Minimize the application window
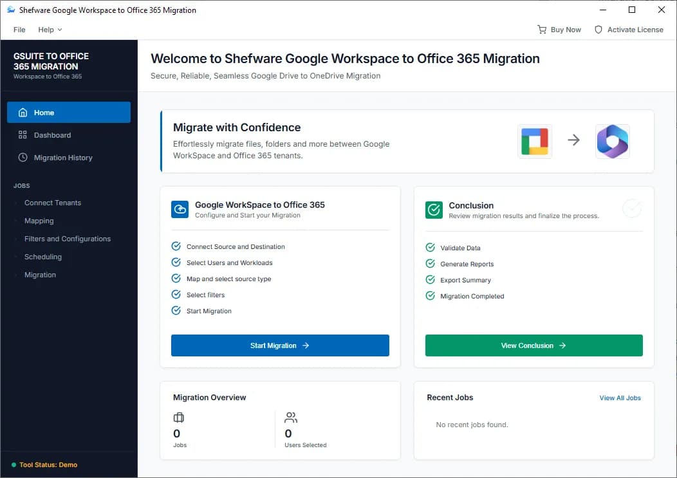The height and width of the screenshot is (478, 677). [603, 10]
